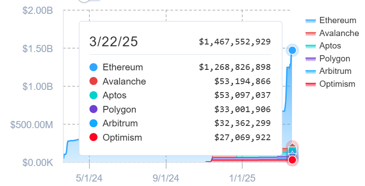Click the Polygon color swatch in legend
Screen dimensions: 365x186
[x=311, y=59]
